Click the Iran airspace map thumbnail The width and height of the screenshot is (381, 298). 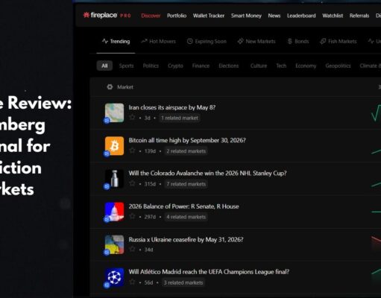click(x=114, y=112)
